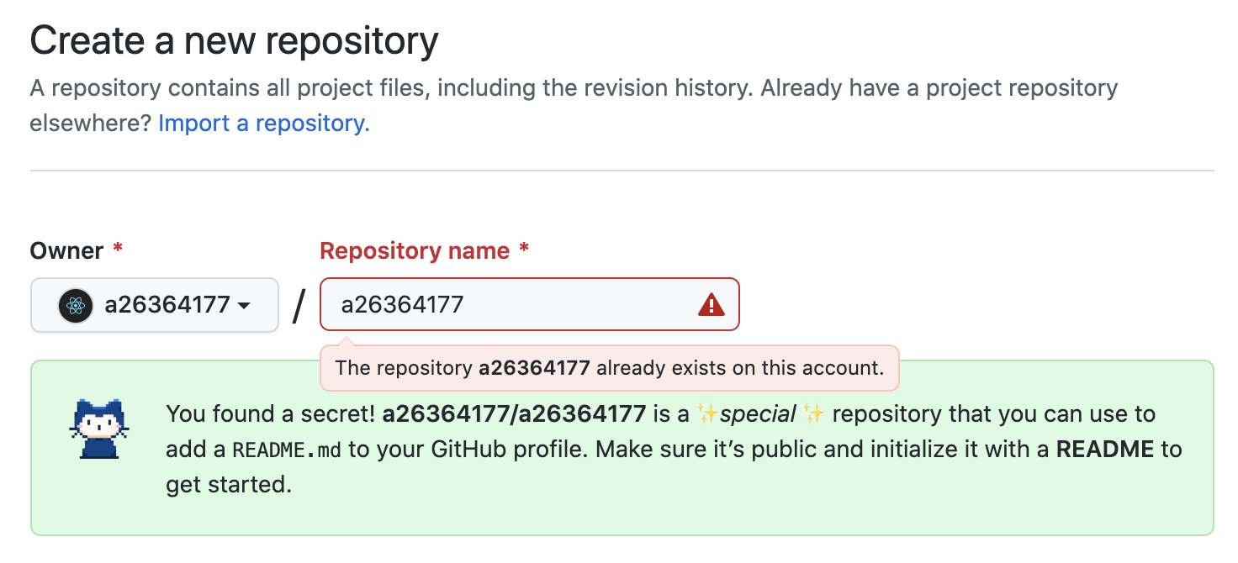Click the asterisk beside Repository name
Viewport: 1238px width, 563px height.
tap(524, 250)
